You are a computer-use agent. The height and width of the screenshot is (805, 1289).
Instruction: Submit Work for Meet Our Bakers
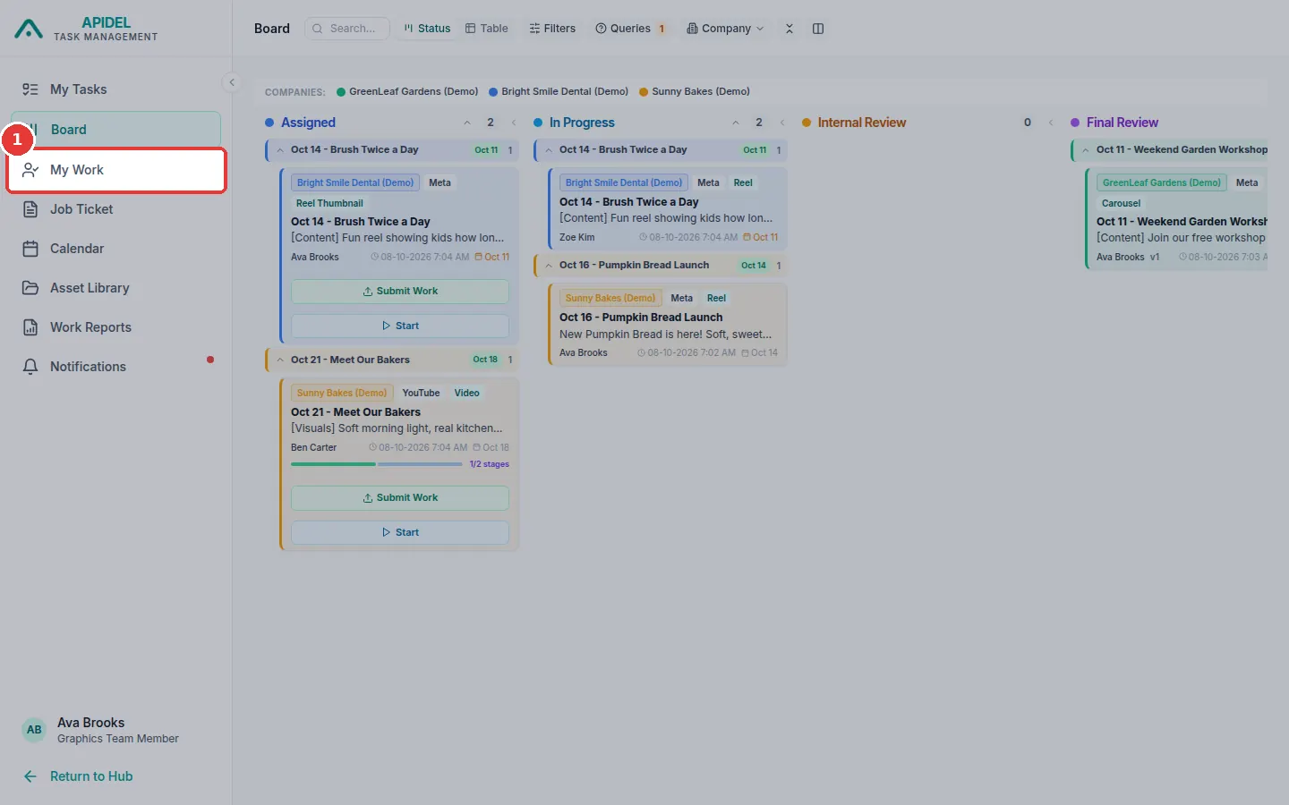pyautogui.click(x=400, y=498)
